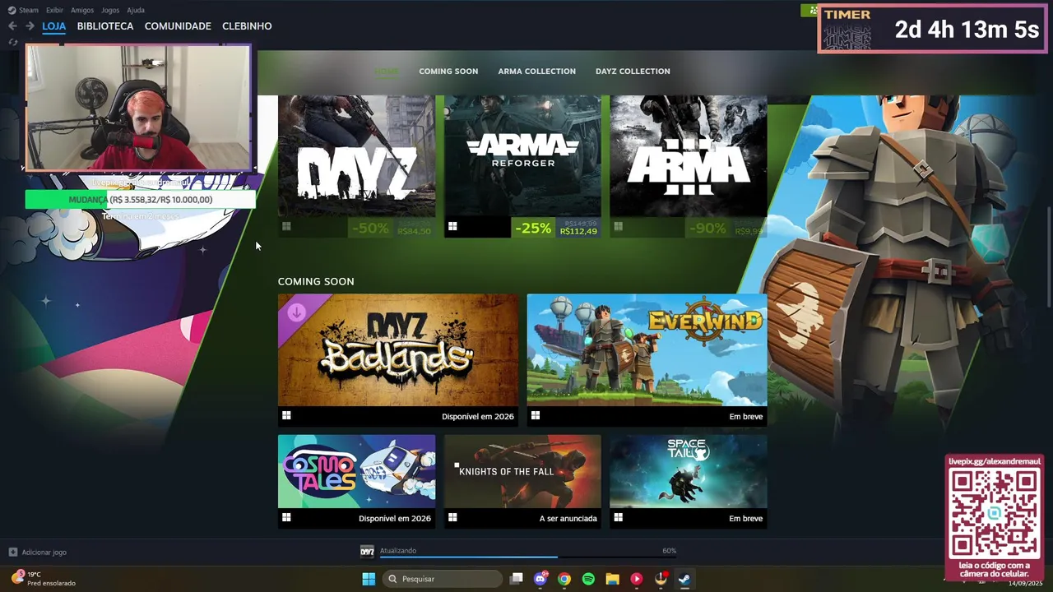Viewport: 1053px width, 592px height.
Task: Click the Windows icon under Everwind
Action: pos(536,416)
